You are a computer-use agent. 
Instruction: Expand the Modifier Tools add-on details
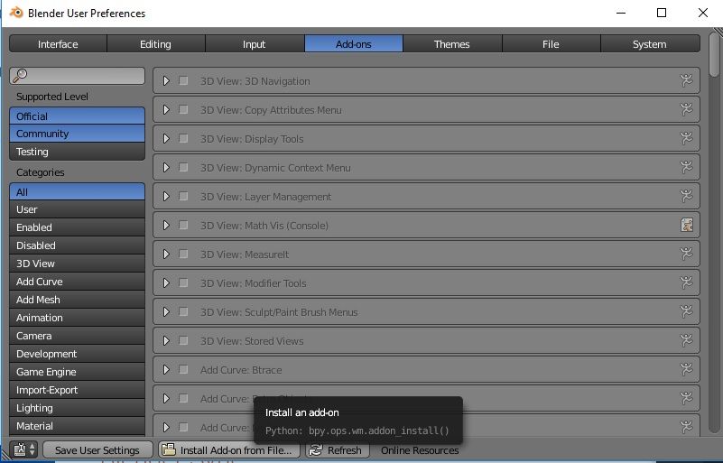[166, 282]
